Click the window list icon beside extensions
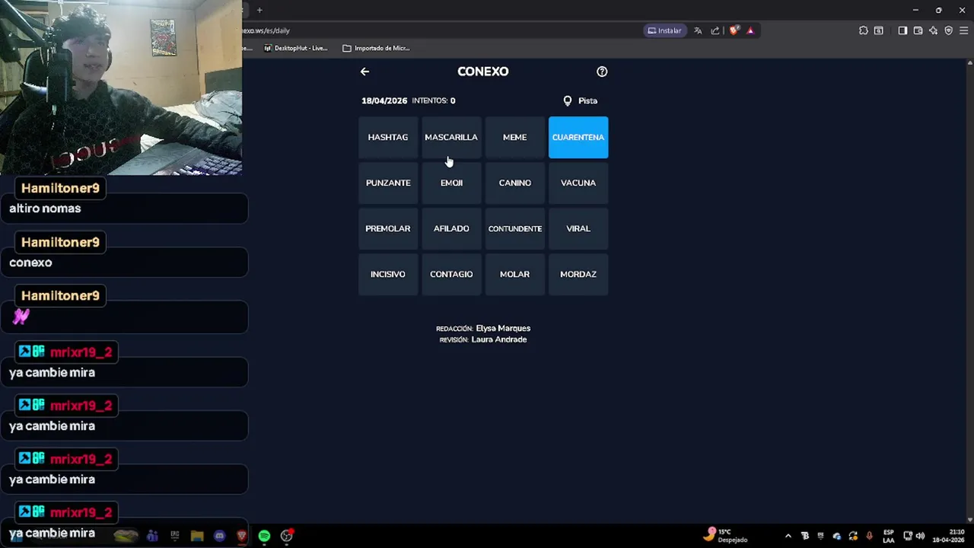 (879, 30)
